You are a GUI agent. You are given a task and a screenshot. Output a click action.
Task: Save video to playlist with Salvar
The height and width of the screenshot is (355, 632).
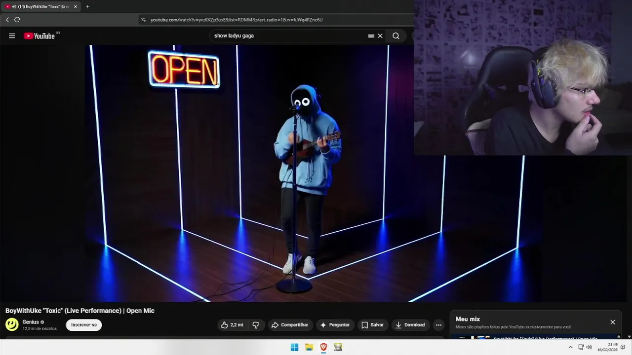pos(373,325)
